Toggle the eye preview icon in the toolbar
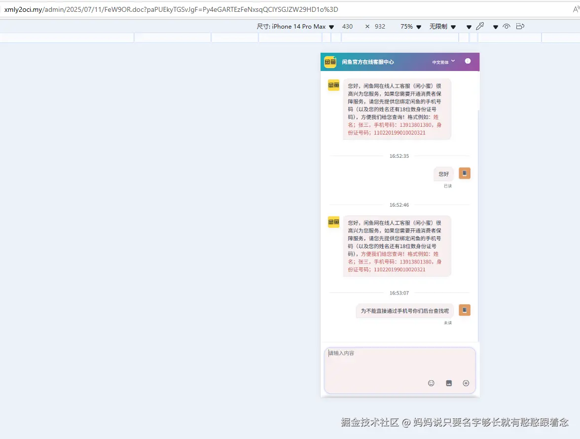This screenshot has width=580, height=439. 507,26
